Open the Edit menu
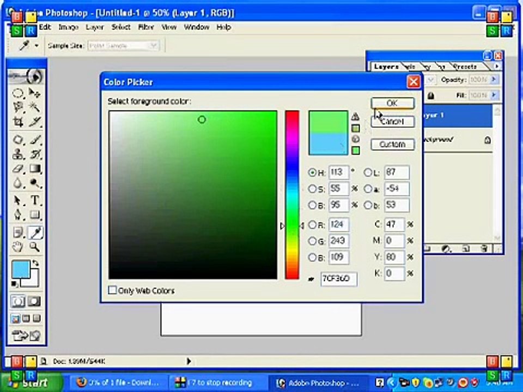523x392 pixels. click(x=45, y=27)
